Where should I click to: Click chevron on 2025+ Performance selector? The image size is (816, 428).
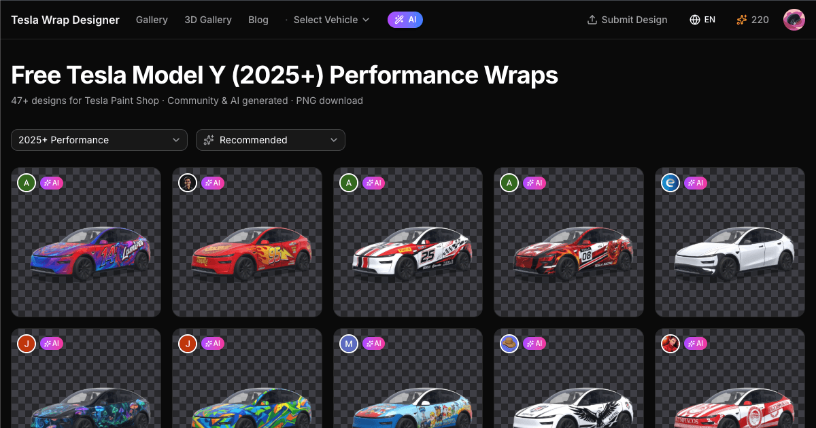(177, 140)
